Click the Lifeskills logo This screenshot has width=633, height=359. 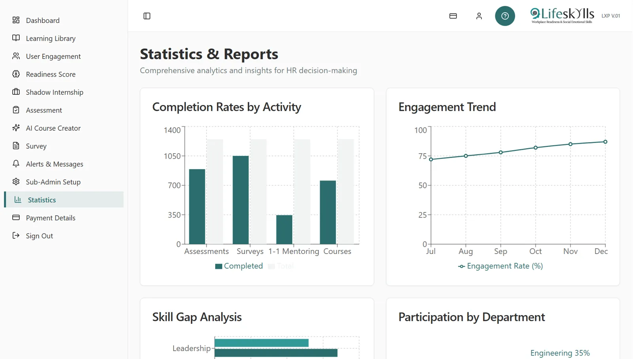pos(562,16)
